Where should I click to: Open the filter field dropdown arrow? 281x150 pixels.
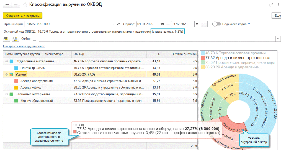278,39
